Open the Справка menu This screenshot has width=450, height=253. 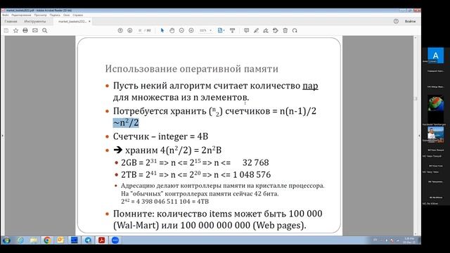click(x=78, y=15)
